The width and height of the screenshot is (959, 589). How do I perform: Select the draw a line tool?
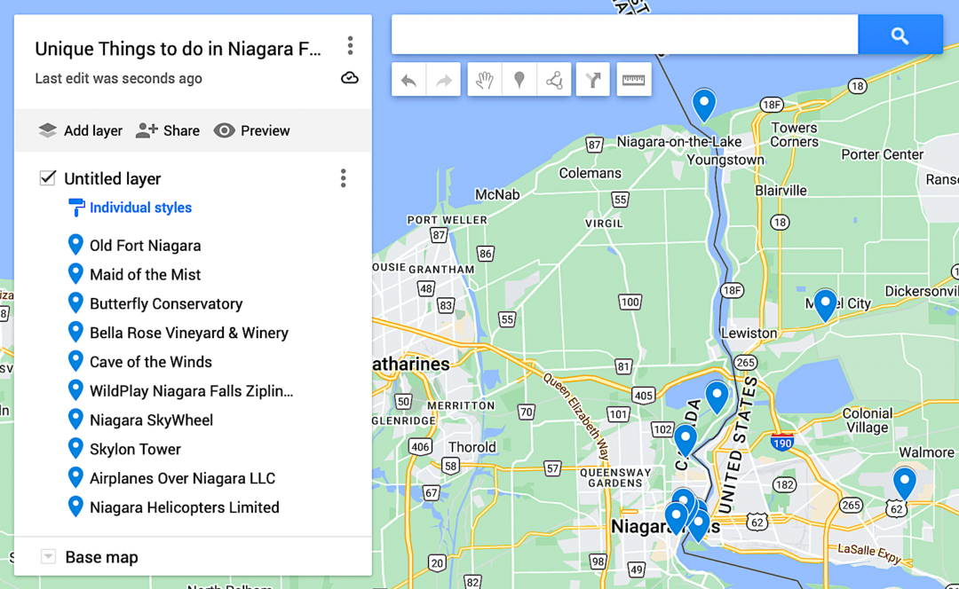554,80
